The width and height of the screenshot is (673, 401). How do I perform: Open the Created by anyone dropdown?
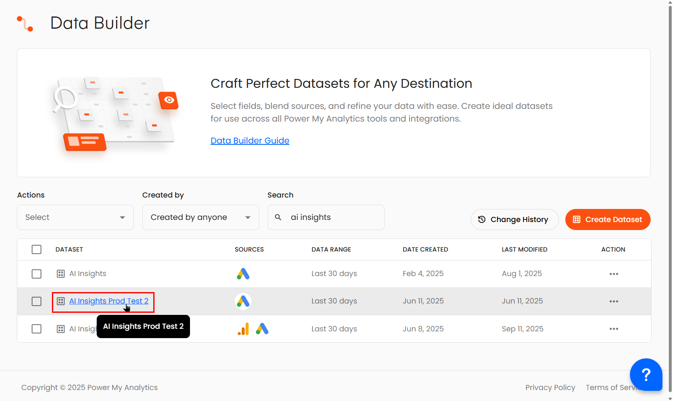pos(201,217)
